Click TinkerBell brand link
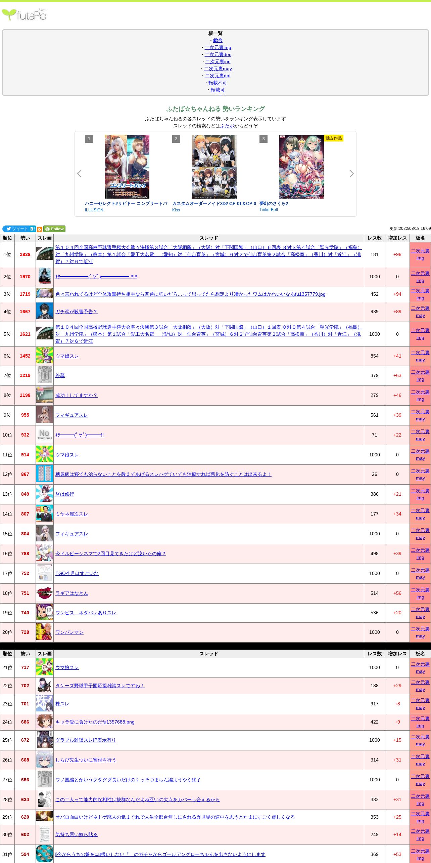 (269, 210)
